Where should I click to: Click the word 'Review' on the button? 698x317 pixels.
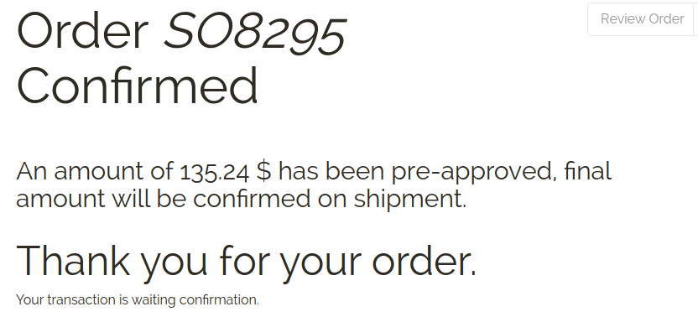pos(622,19)
